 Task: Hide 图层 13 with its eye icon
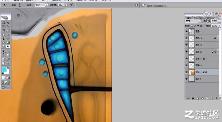186,31
